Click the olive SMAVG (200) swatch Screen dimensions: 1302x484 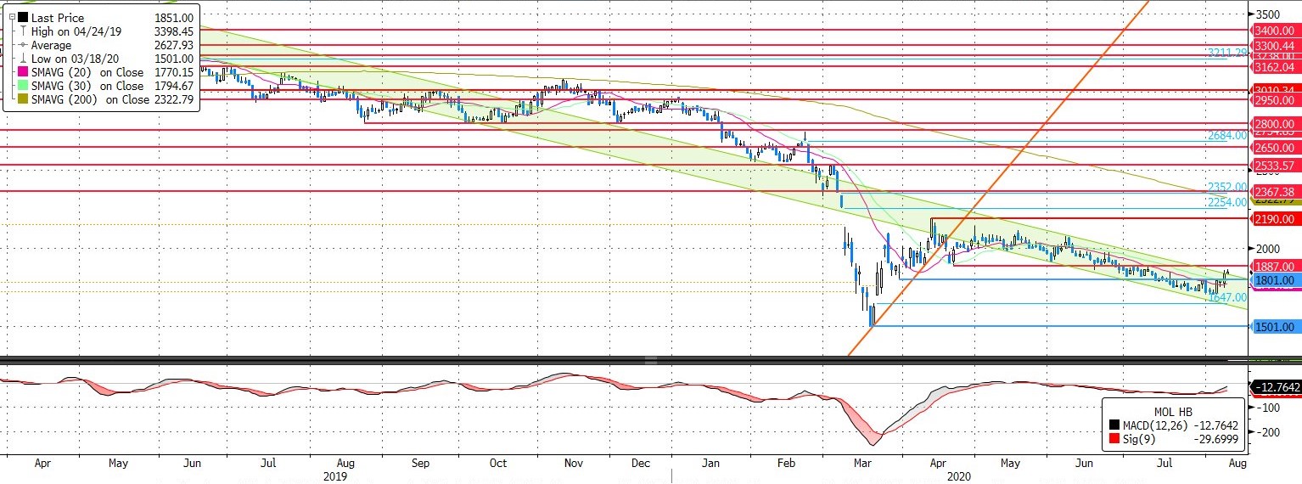click(x=22, y=99)
